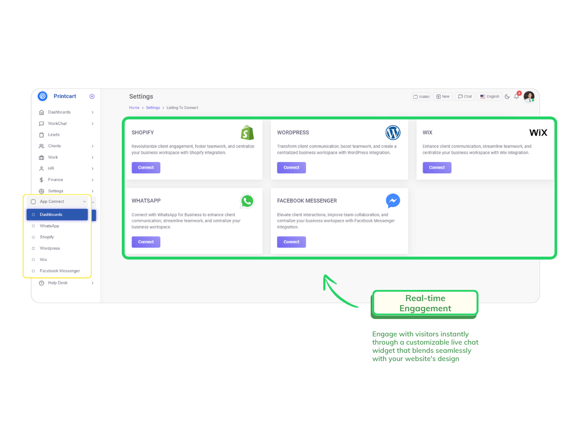The height and width of the screenshot is (435, 580).
Task: Expand the HR chevron
Action: coord(92,169)
